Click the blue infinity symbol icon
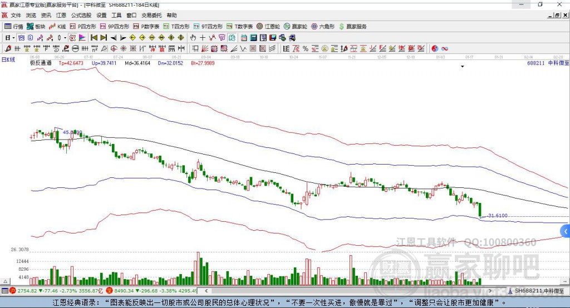 pyautogui.click(x=445, y=49)
